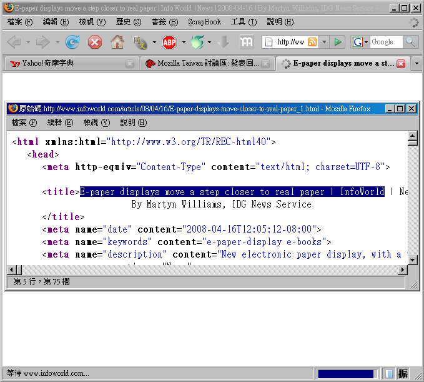Click the "By Martyn Williams, IDG News Service" line
This screenshot has height=382, width=424.
(x=221, y=204)
